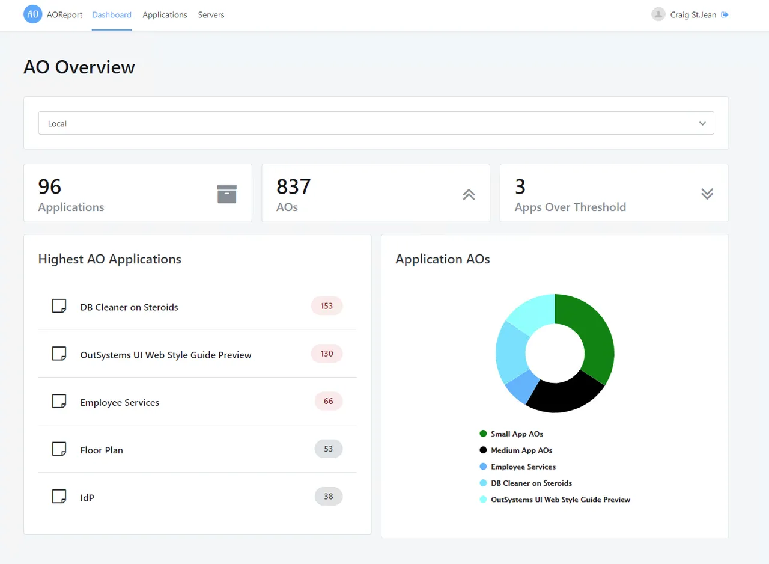Click the AO Overview page title
The width and height of the screenshot is (769, 564).
pos(79,67)
